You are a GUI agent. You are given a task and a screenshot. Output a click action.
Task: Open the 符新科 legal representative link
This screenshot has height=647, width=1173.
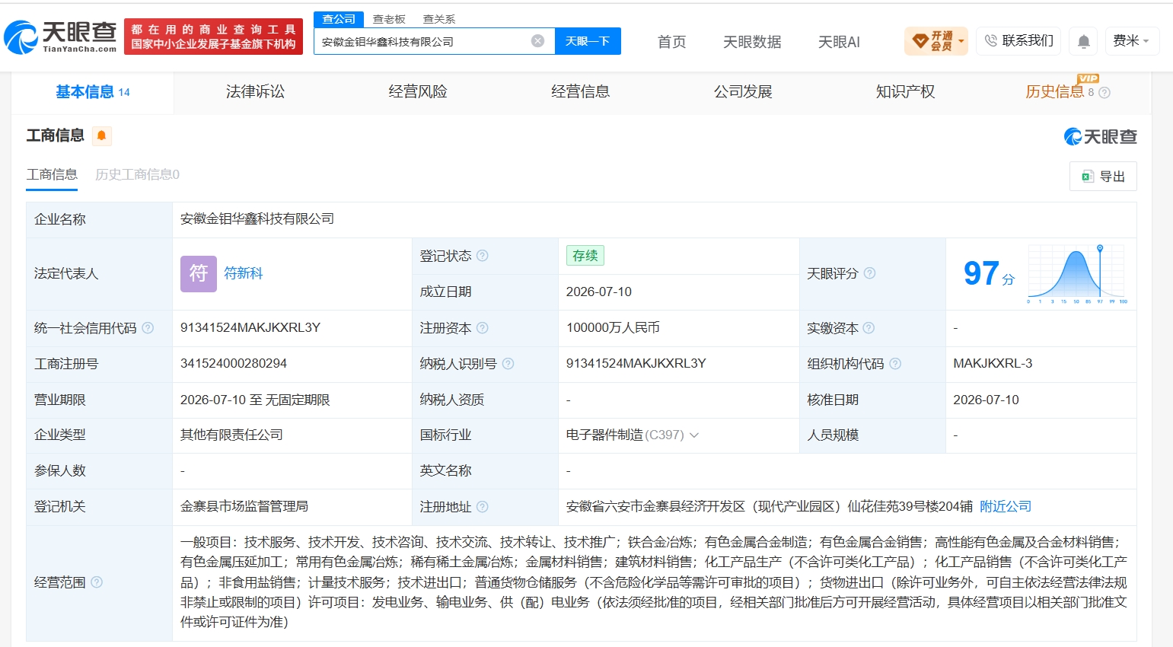tap(244, 273)
